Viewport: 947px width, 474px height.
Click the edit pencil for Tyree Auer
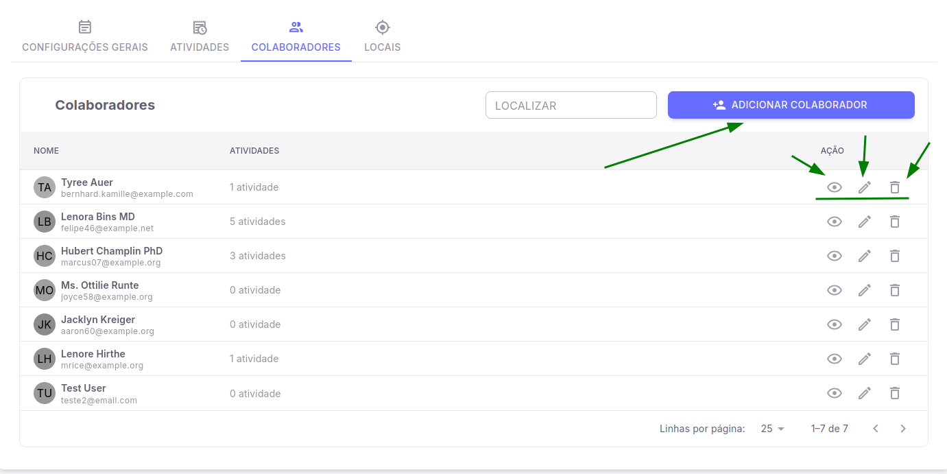(865, 187)
